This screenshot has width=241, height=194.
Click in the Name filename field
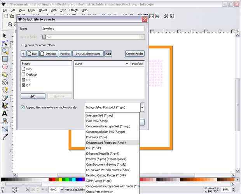pos(93,28)
